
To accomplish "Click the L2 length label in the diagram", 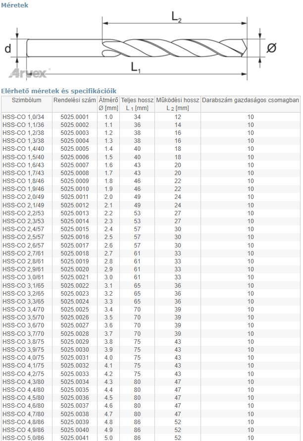I will [176, 16].
